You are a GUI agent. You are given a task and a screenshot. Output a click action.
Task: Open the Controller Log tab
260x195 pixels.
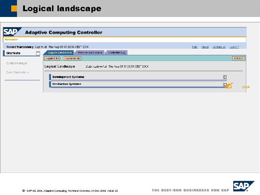[117, 53]
